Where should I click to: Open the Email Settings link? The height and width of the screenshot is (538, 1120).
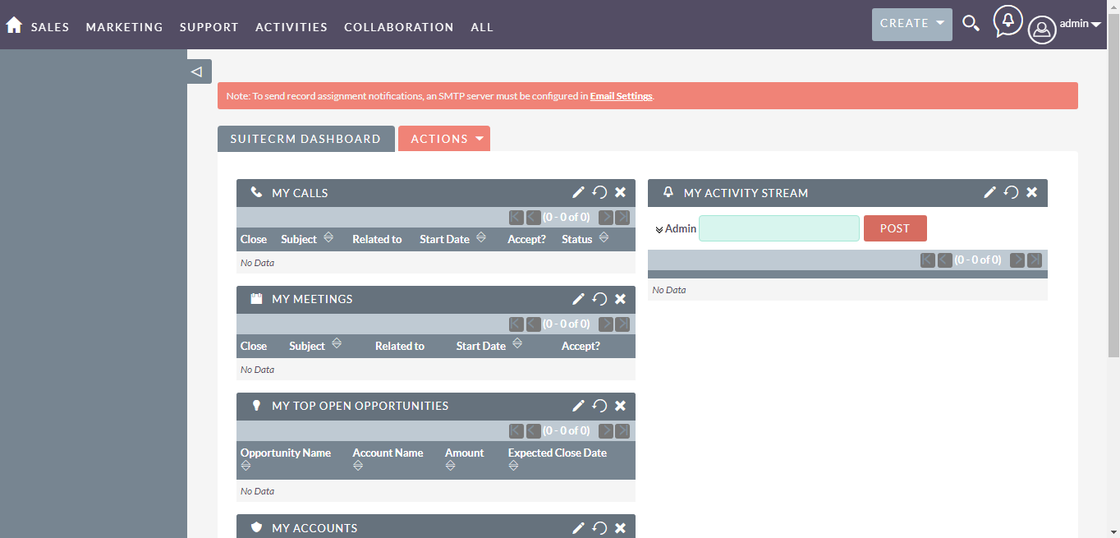(621, 95)
